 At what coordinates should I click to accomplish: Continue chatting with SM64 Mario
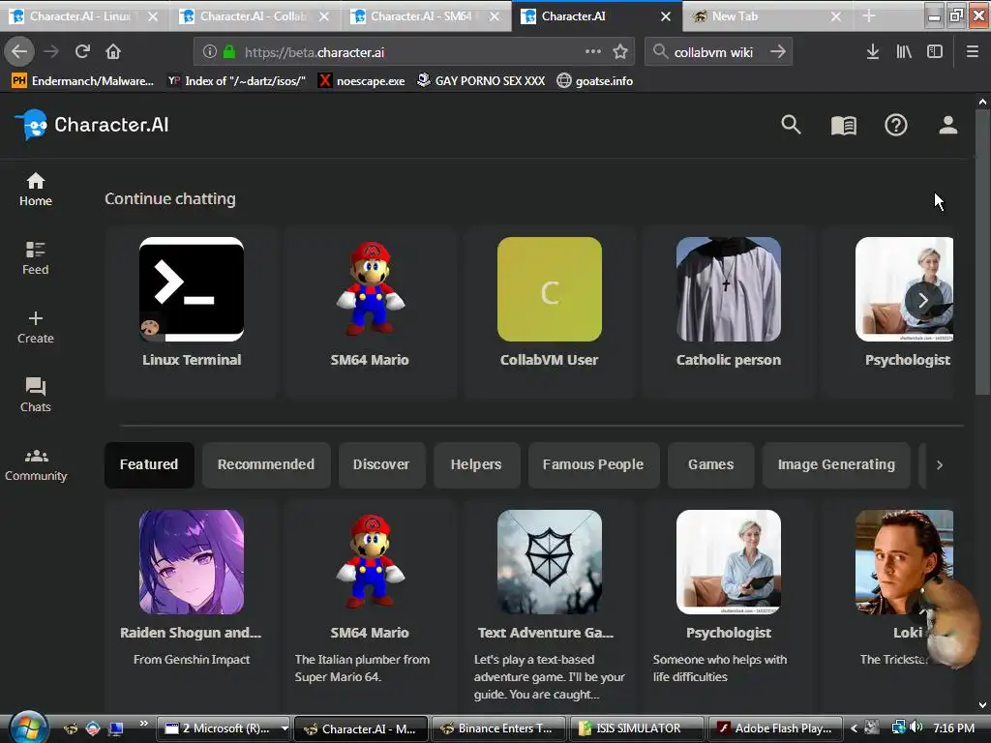point(370,311)
